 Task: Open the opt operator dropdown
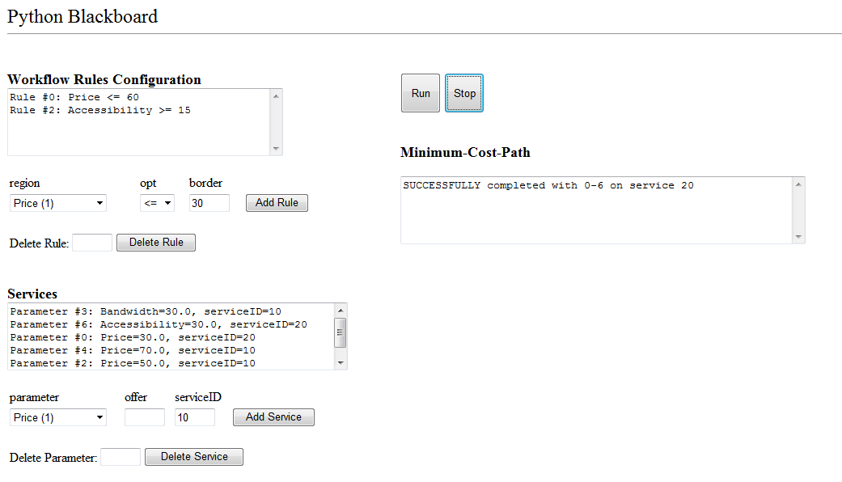click(158, 203)
